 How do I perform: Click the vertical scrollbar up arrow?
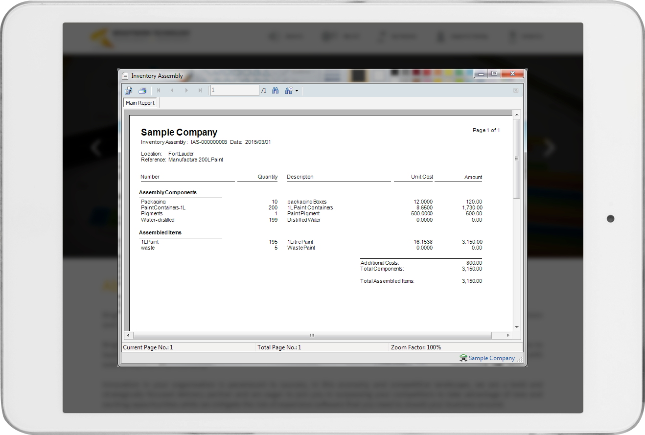pos(516,114)
